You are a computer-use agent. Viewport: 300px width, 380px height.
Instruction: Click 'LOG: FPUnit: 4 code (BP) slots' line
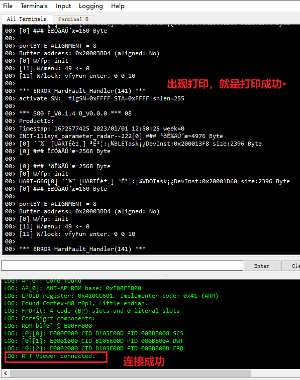pyautogui.click(x=92, y=311)
